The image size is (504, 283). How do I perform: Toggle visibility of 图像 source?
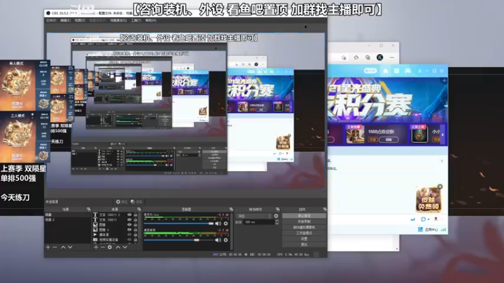click(130, 225)
